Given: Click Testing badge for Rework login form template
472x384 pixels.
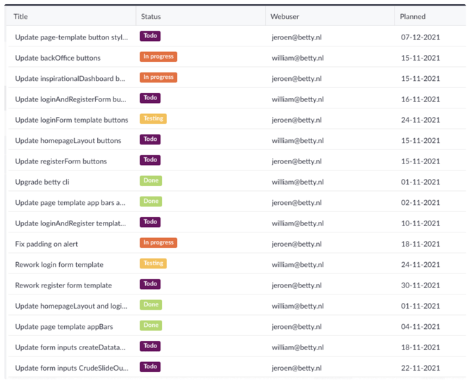Looking at the screenshot, I should 153,264.
